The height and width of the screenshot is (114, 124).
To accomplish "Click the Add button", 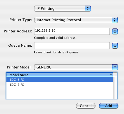I will point(109,106).
